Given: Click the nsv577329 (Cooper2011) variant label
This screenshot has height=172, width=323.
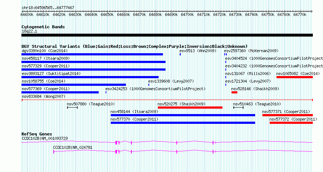Looking at the screenshot, I should click(x=46, y=66).
